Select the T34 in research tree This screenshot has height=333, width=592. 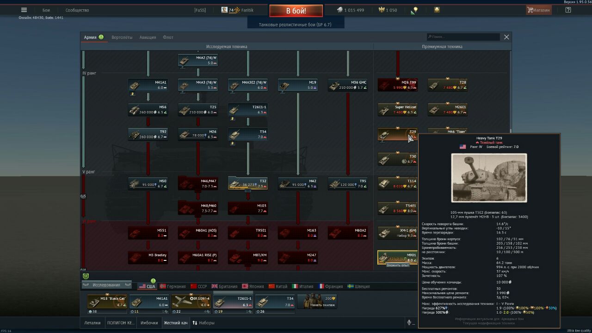pos(248,134)
